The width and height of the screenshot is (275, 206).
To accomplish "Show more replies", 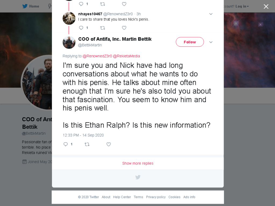I will [138, 163].
